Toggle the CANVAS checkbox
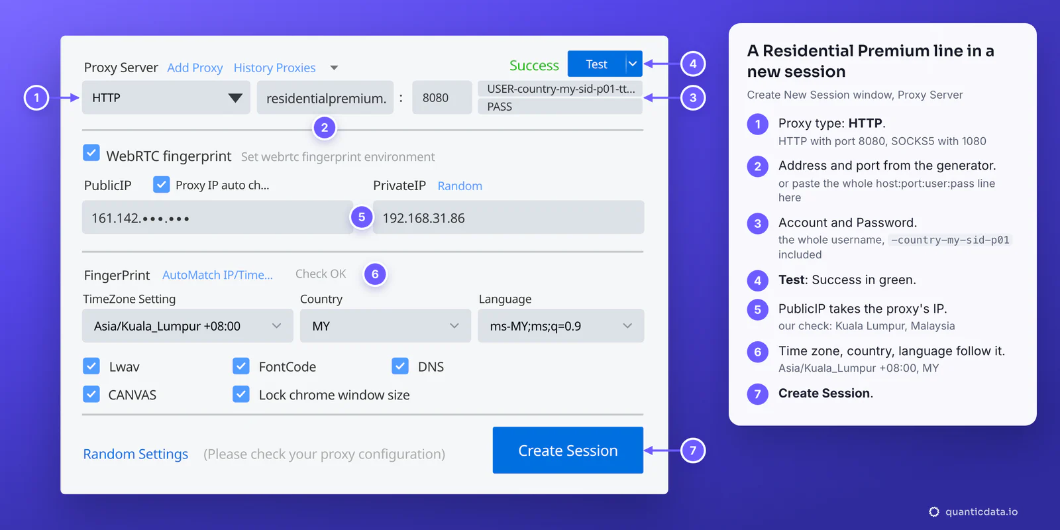The width and height of the screenshot is (1060, 530). [91, 394]
